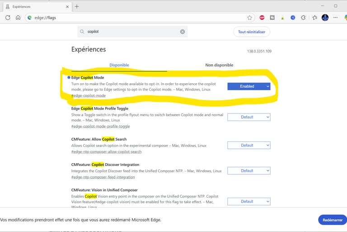Click the edge://flags address bar
The width and height of the screenshot is (347, 232).
(140, 18)
